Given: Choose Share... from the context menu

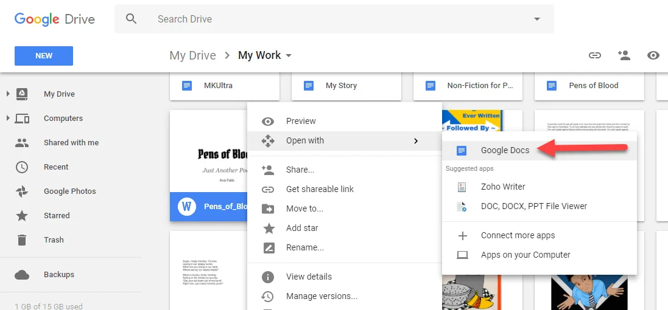Looking at the screenshot, I should point(345,170).
